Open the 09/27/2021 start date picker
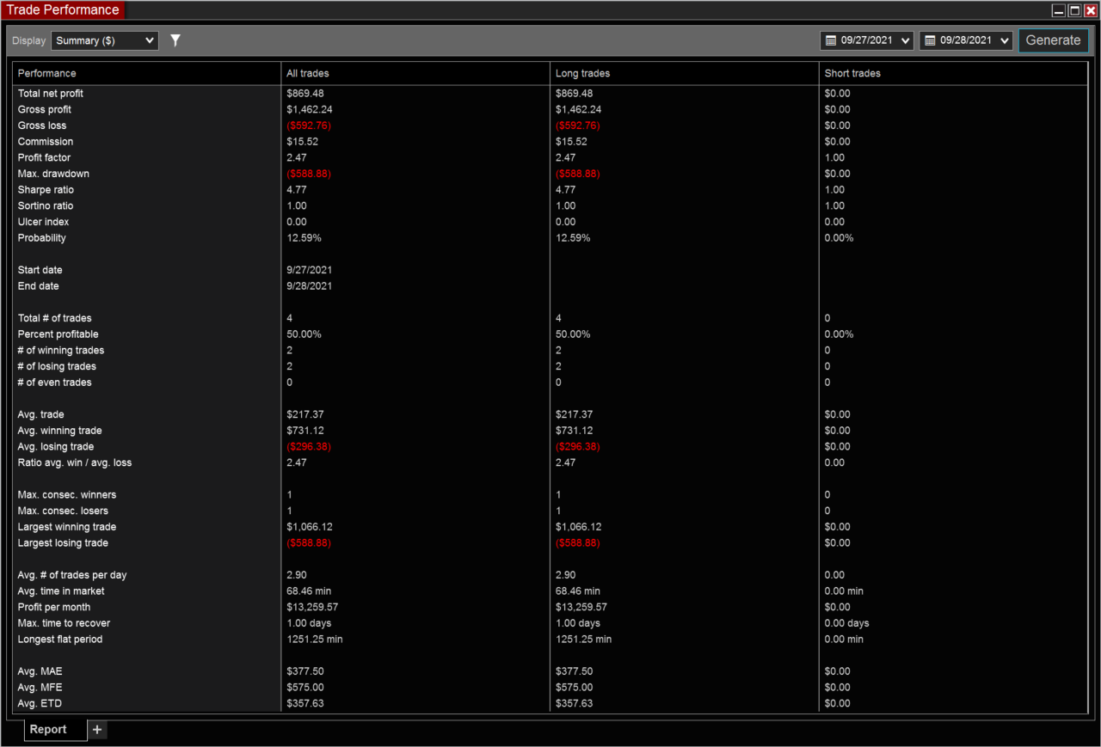 (867, 40)
